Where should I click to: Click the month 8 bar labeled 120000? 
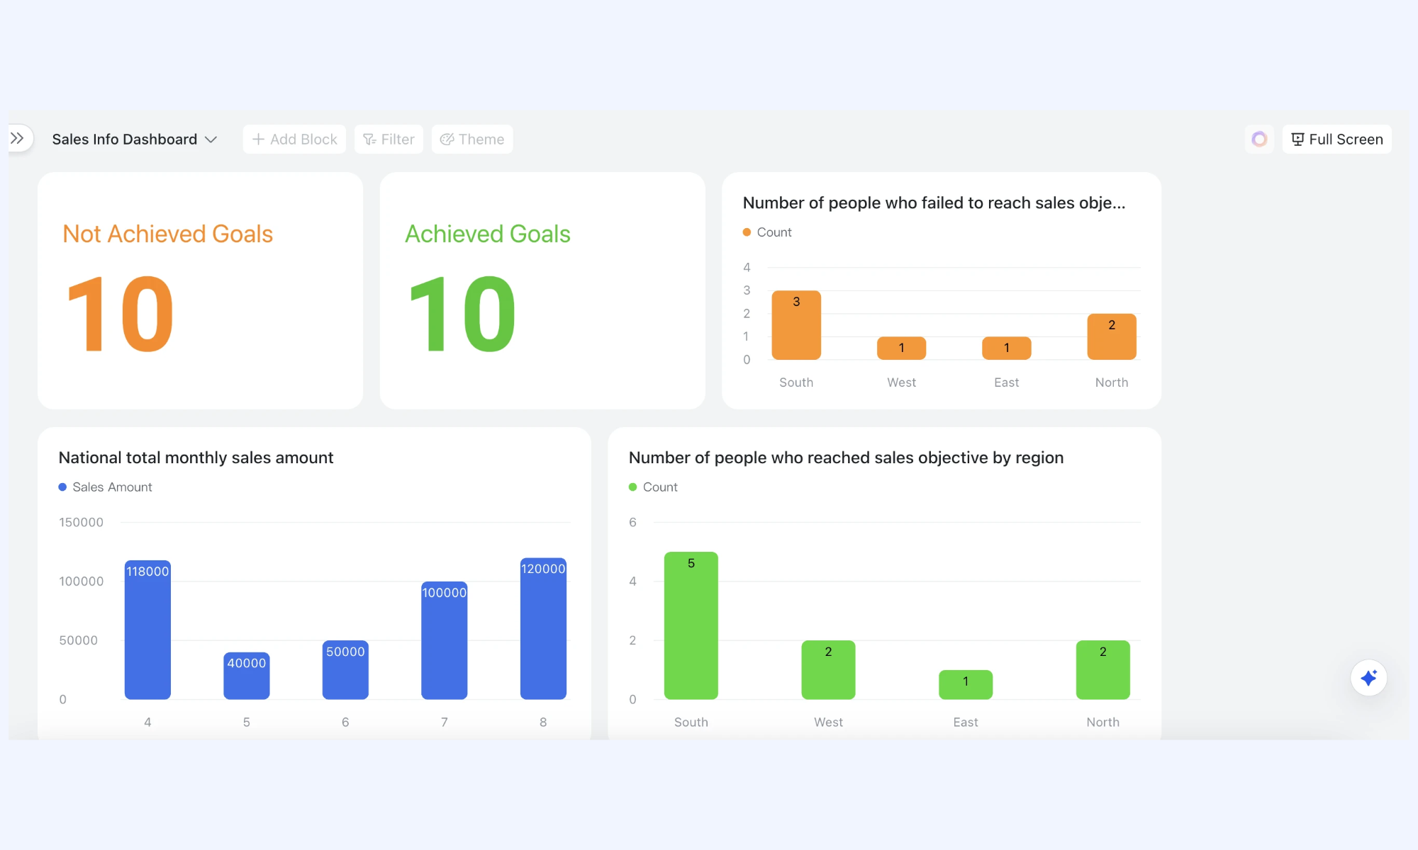point(543,629)
